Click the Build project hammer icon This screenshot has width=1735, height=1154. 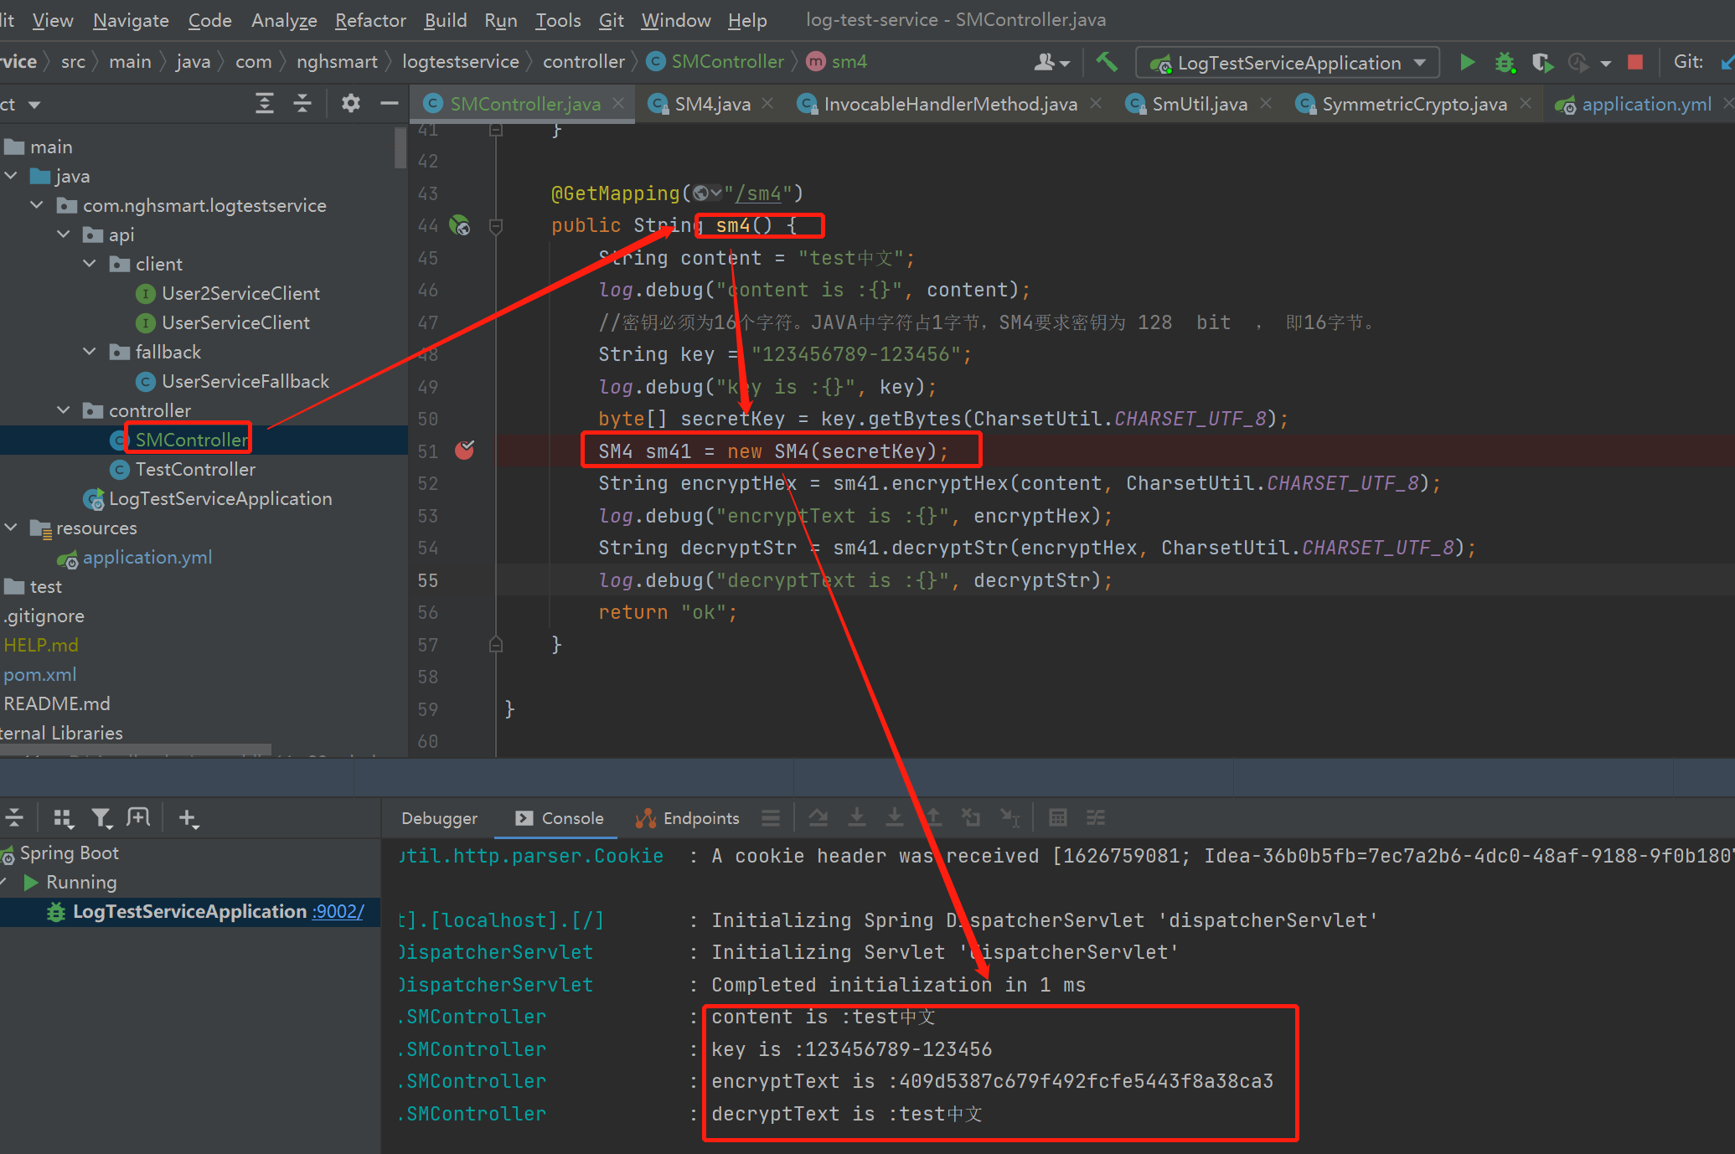click(x=1107, y=62)
